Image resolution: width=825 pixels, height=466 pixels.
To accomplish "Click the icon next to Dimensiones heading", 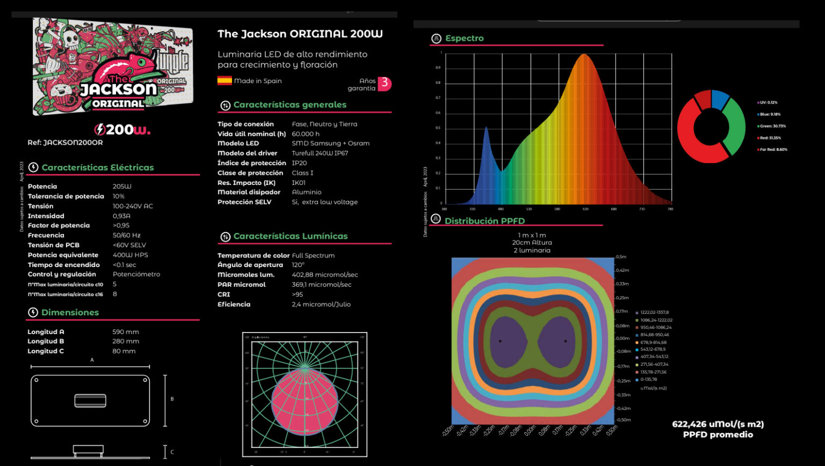I will click(x=33, y=312).
